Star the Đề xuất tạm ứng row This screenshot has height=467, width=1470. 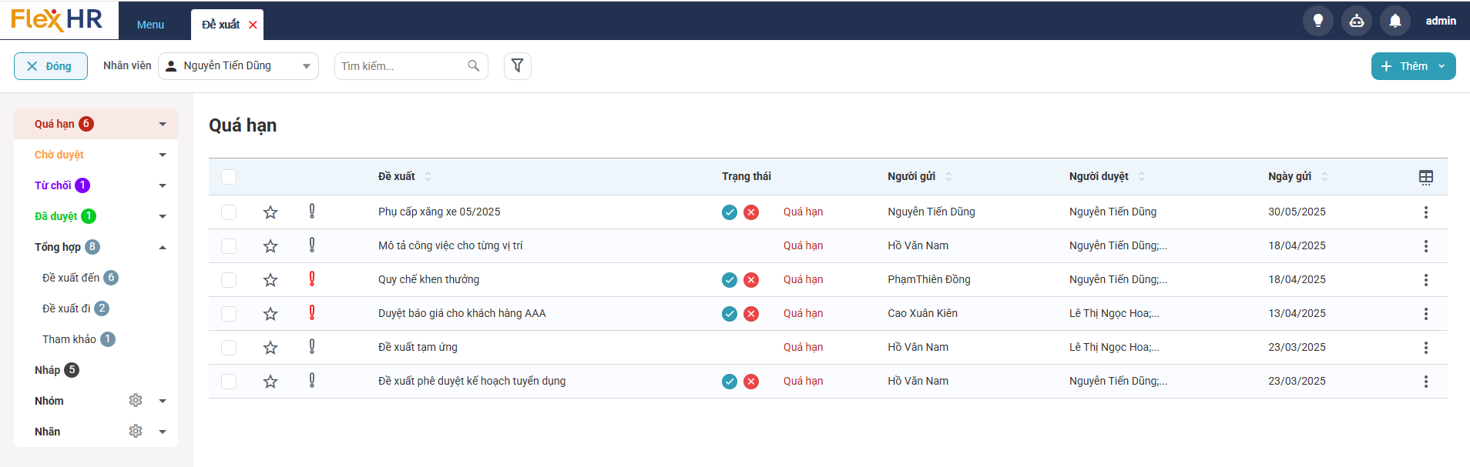pyautogui.click(x=270, y=348)
